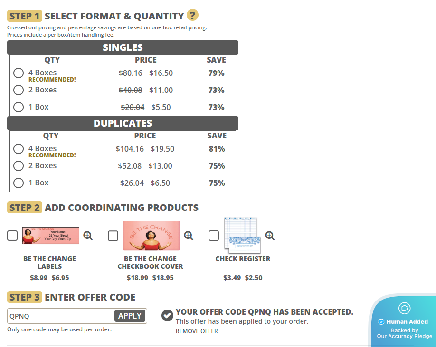The width and height of the screenshot is (436, 347).
Task: Open the Be The Change Labels thumbnail
Action: coord(51,236)
